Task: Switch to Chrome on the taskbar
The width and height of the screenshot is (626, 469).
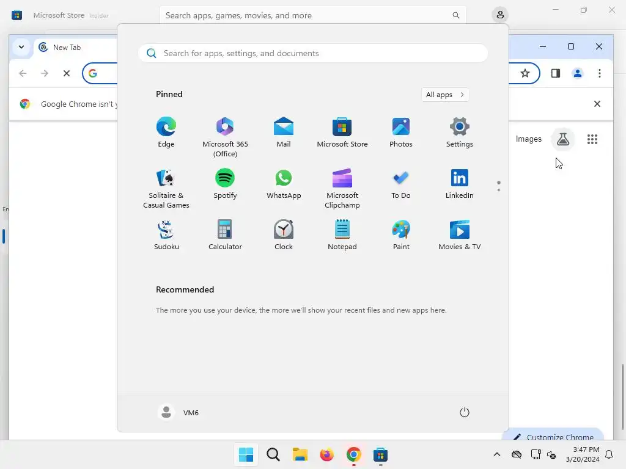Action: (x=354, y=454)
